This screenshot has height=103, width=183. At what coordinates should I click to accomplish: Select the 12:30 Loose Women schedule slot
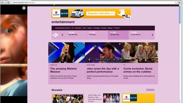pyautogui.click(x=139, y=35)
